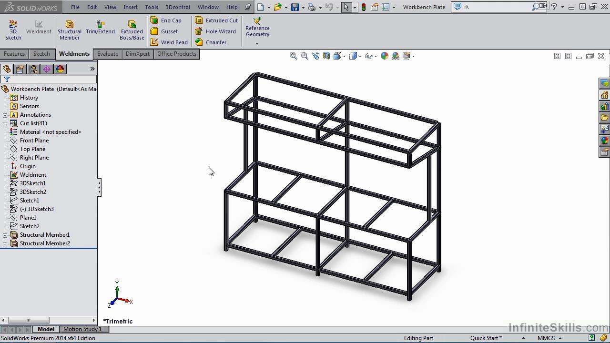The height and width of the screenshot is (343, 610).
Task: Toggle Section View in heads-up toolbar
Action: point(326,56)
